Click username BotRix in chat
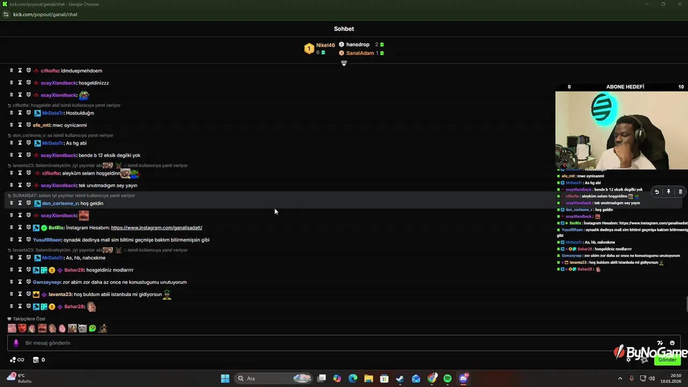Image resolution: width=688 pixels, height=387 pixels. (56, 227)
